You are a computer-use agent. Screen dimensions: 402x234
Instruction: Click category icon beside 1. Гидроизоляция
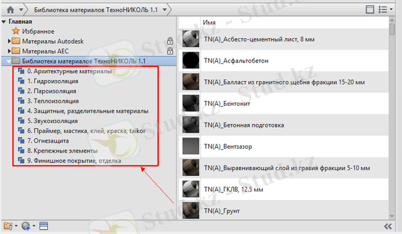(21, 81)
